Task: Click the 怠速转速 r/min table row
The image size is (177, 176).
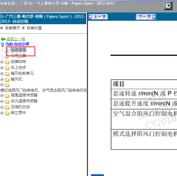Action: (144, 94)
